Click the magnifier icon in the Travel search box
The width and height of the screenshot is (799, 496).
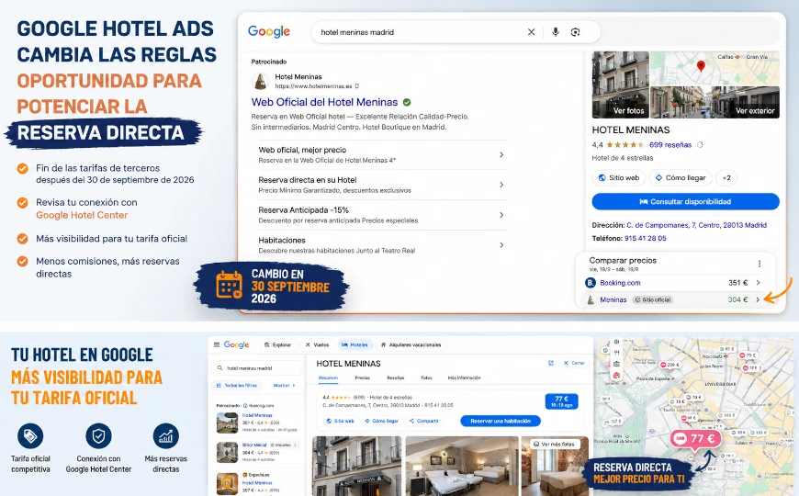[219, 367]
